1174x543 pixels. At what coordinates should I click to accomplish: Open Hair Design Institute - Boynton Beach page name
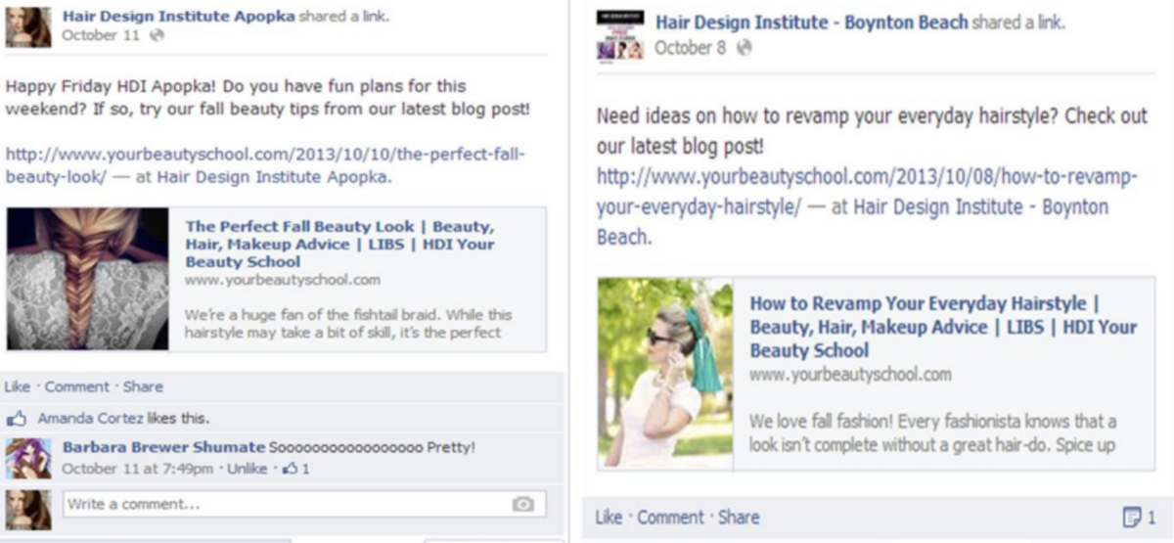(812, 23)
